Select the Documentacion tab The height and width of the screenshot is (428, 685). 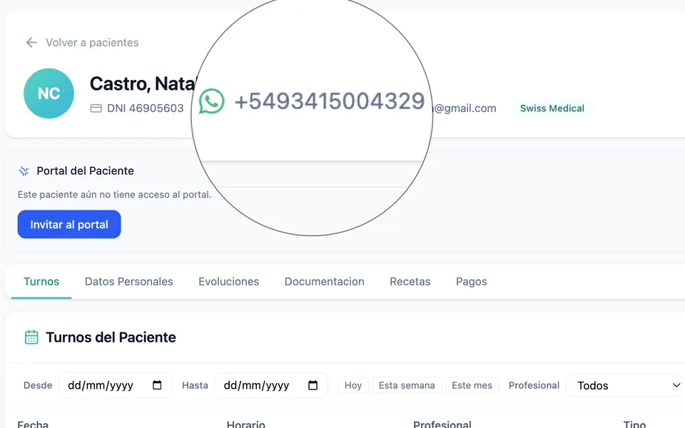[324, 282]
